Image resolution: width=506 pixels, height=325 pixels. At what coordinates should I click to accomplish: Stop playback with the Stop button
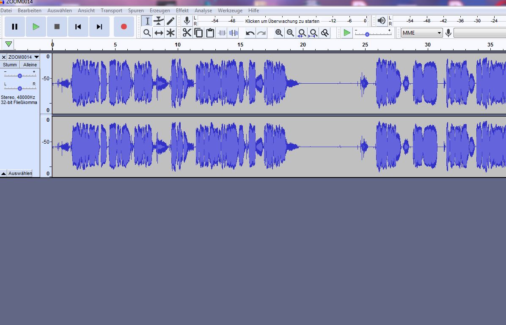57,27
